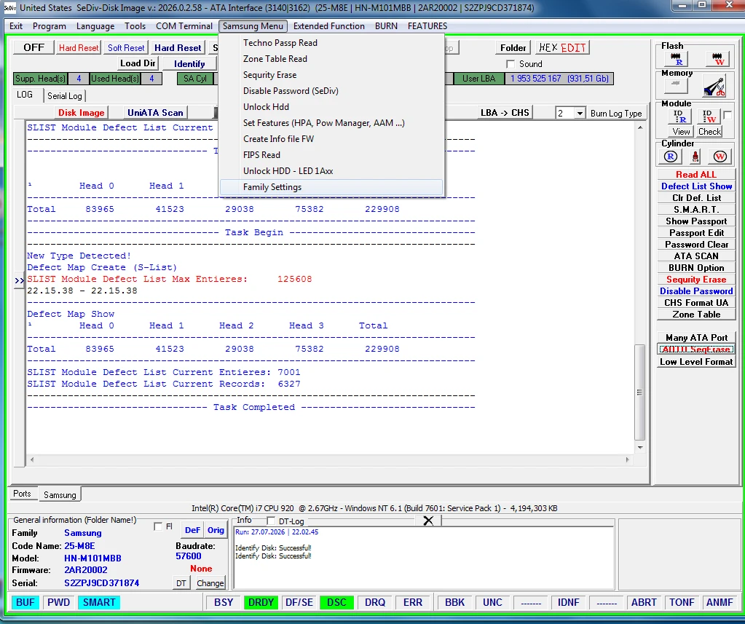Toggle the Sound checkbox
Screen dimensions: 745x624
click(x=511, y=64)
